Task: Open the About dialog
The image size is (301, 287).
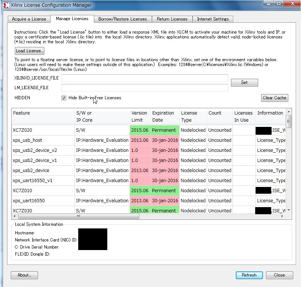Action: 24,275
